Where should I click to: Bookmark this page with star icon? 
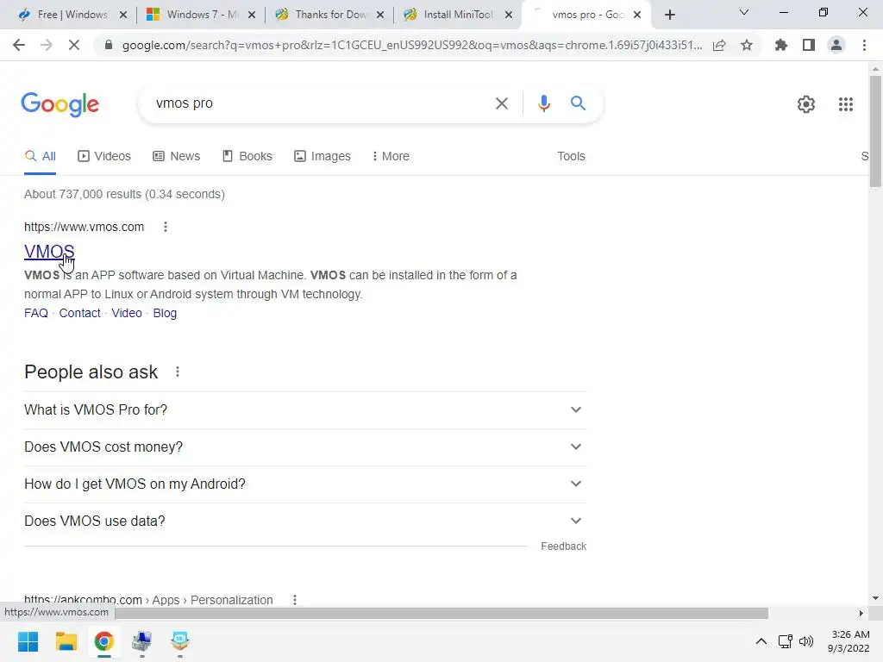[747, 45]
